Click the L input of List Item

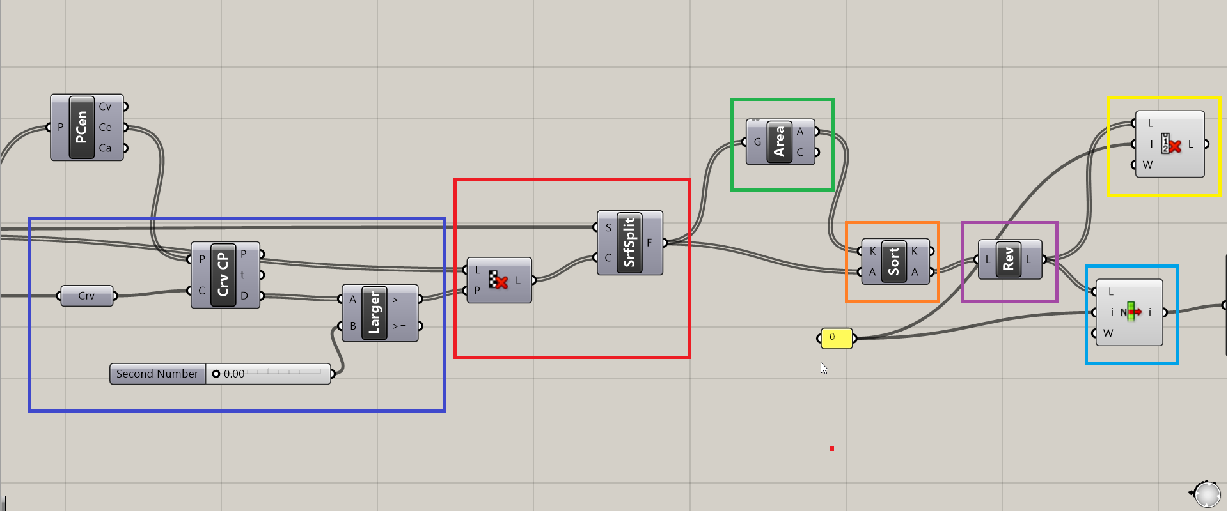point(1111,292)
